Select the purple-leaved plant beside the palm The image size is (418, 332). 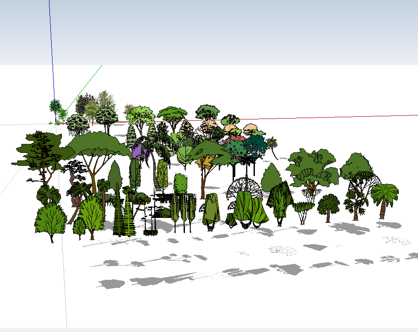(x=139, y=151)
